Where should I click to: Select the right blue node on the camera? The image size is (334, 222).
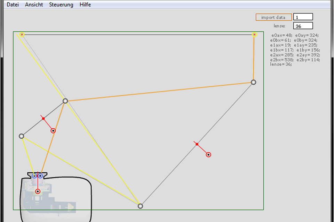click(40, 176)
